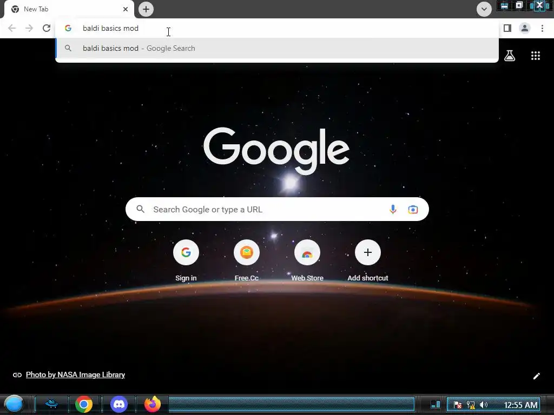The width and height of the screenshot is (554, 415).
Task: Toggle the side panel icon
Action: (507, 28)
